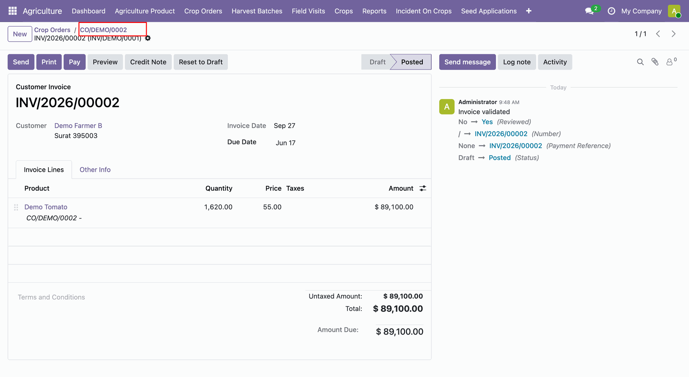Open the activities clock icon
This screenshot has height=377, width=689.
coord(611,11)
